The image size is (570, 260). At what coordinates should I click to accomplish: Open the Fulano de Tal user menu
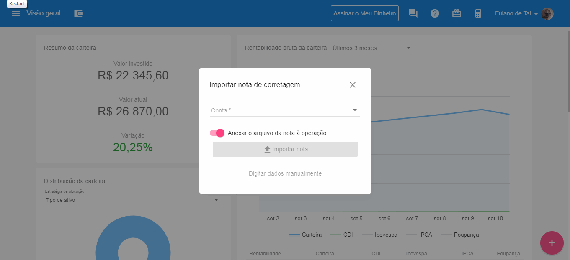click(516, 13)
